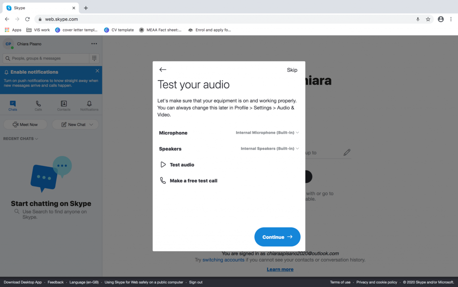The height and width of the screenshot is (287, 458).
Task: Open the more options three-dot menu
Action: coord(94,44)
